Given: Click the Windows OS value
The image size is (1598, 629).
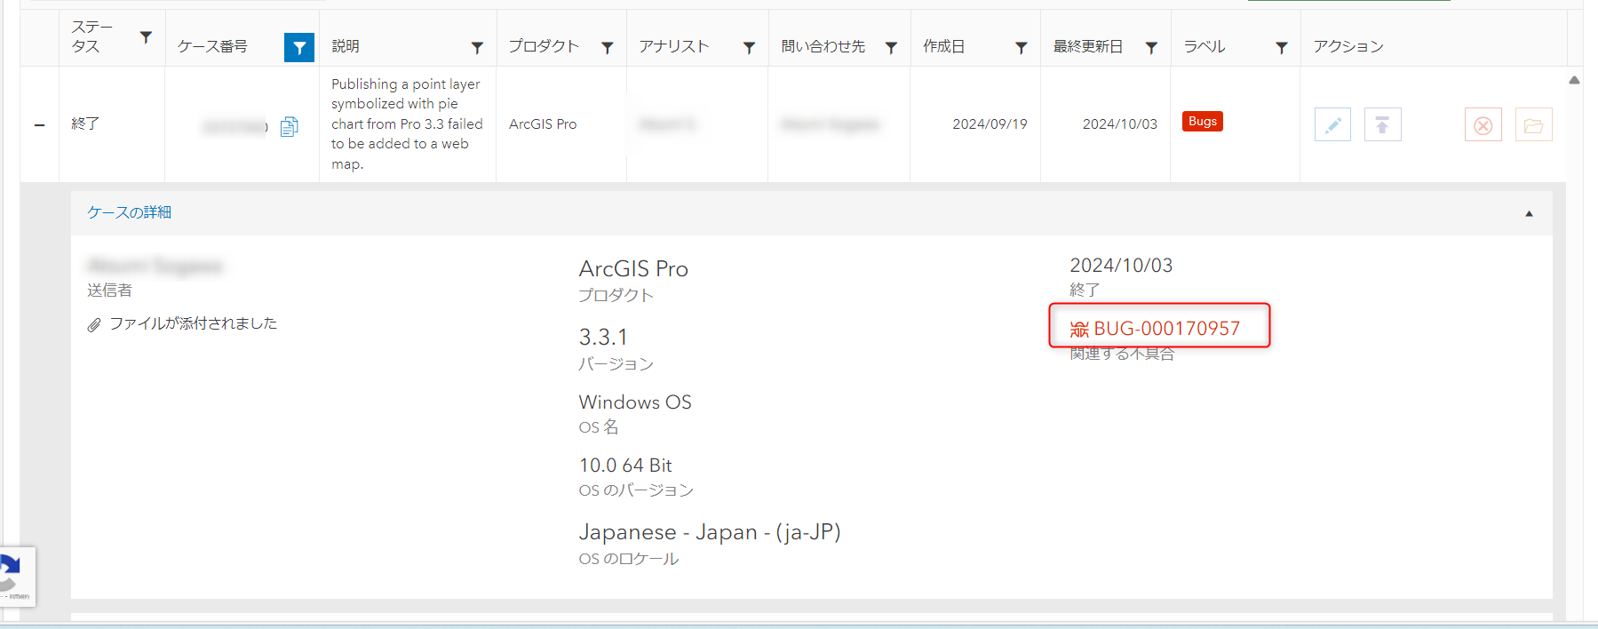Looking at the screenshot, I should 635,402.
